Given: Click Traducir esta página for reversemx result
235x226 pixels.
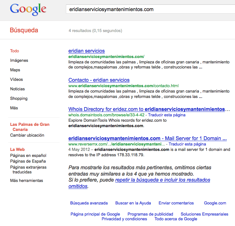Looking at the screenshot, I should (187, 144).
